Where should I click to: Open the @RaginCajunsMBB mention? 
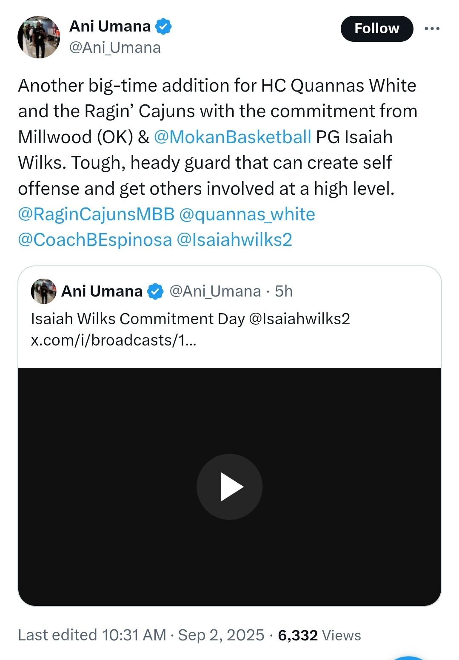tap(96, 214)
